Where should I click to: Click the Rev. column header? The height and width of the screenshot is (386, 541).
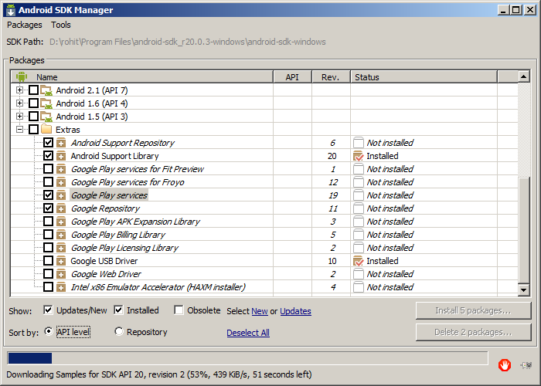331,77
